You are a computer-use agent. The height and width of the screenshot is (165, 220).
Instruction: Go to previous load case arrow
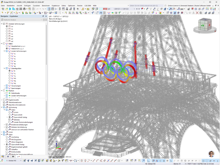point(137,9)
